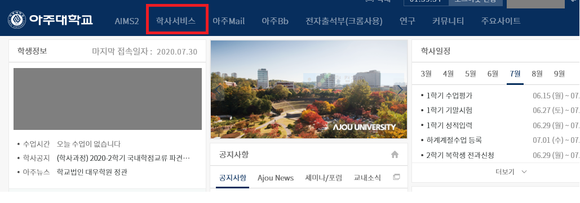
Task: Select 5월 in academic calendar
Action: click(470, 74)
